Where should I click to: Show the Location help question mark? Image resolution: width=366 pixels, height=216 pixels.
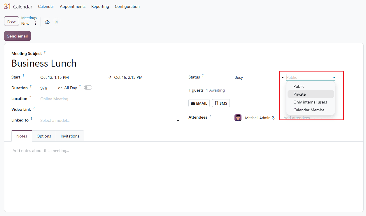coord(30,97)
